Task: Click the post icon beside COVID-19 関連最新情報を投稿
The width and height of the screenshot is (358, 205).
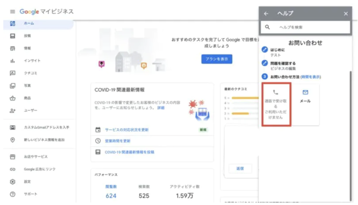Action: (98, 152)
